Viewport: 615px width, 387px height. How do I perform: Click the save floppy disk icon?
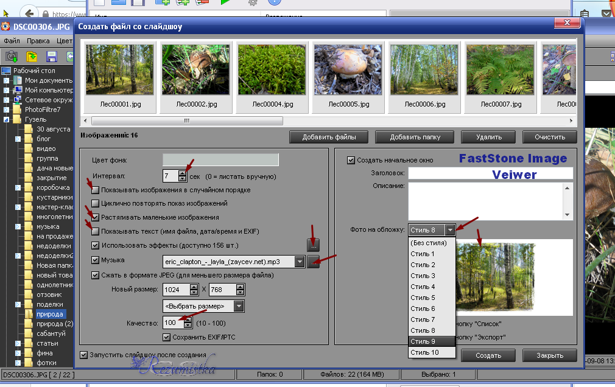click(51, 57)
